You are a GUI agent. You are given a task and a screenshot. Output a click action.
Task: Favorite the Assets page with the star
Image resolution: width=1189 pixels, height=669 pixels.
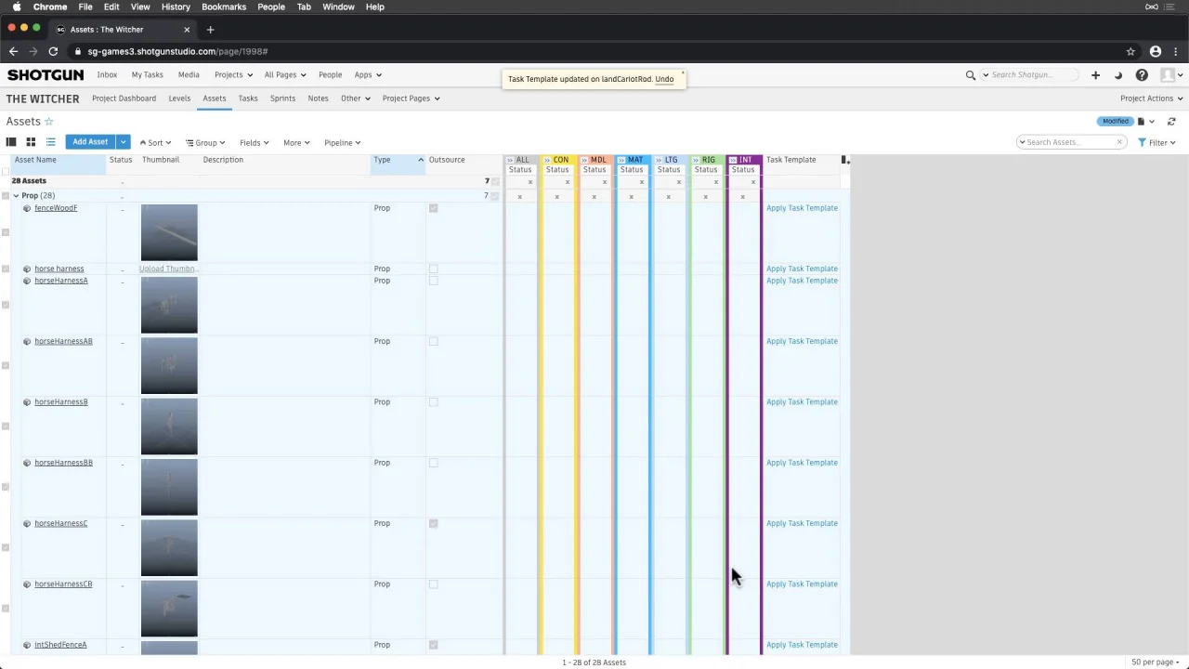click(x=49, y=122)
